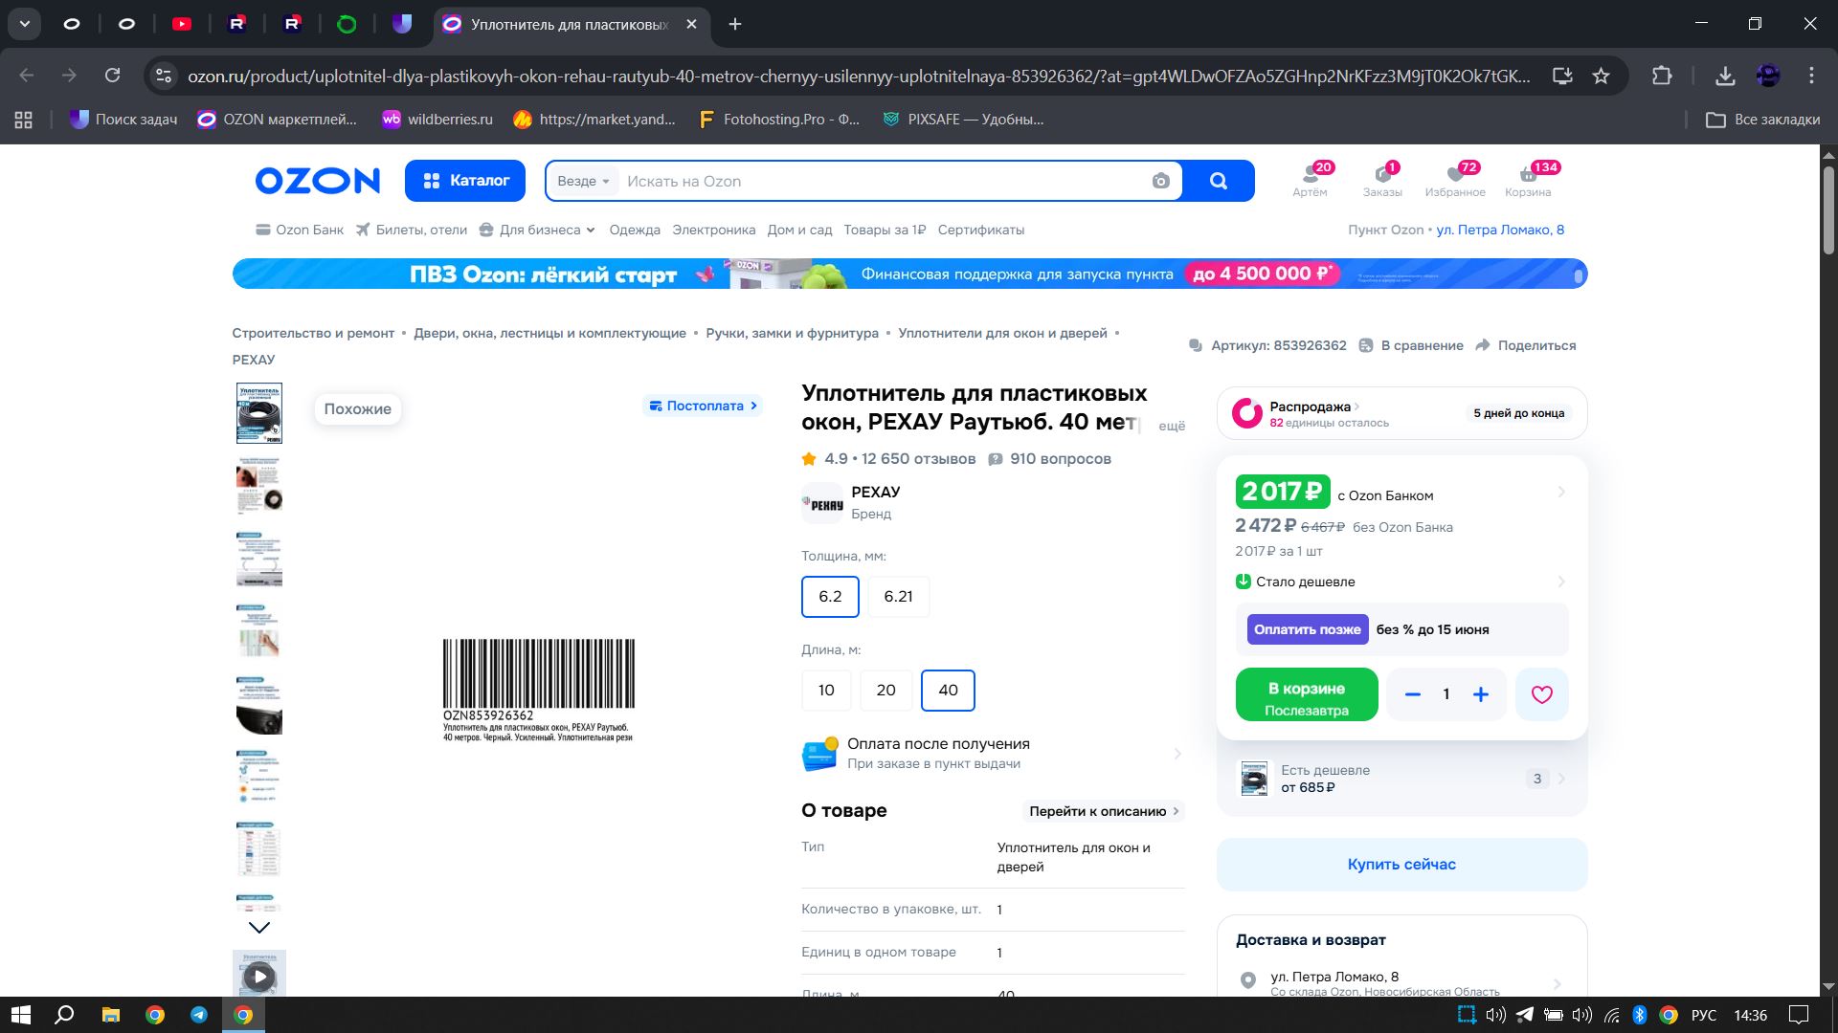Image resolution: width=1838 pixels, height=1033 pixels.
Task: Click the camera image-search icon
Action: coord(1160,181)
